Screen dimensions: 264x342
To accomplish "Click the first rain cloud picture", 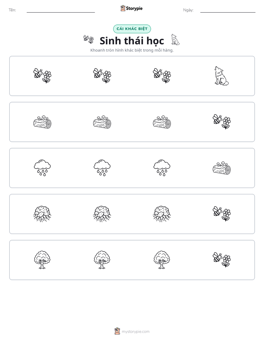I will click(42, 168).
